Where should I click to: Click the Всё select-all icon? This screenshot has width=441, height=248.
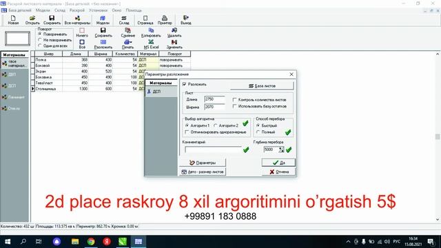[82, 44]
